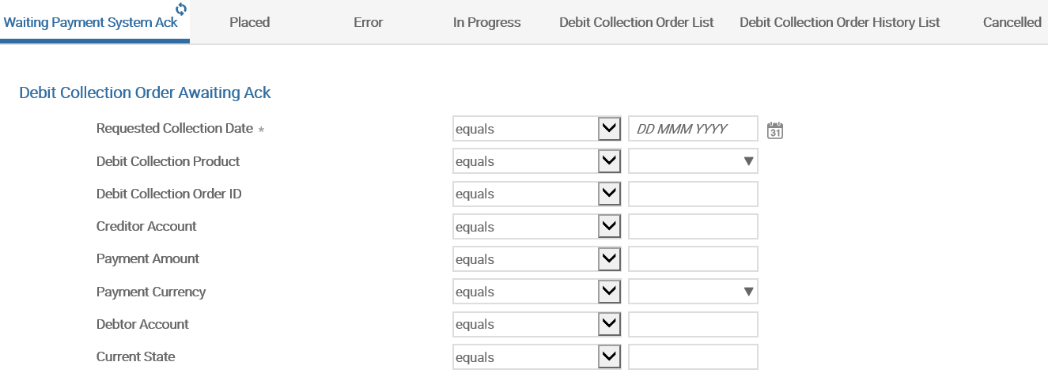Open the Debit Collection Order List tab
The height and width of the screenshot is (377, 1048).
[x=636, y=22]
